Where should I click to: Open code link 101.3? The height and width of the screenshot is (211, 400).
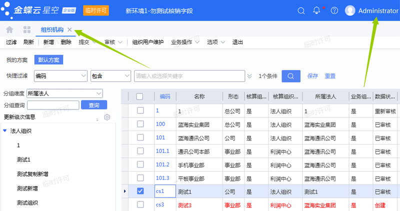point(162,178)
